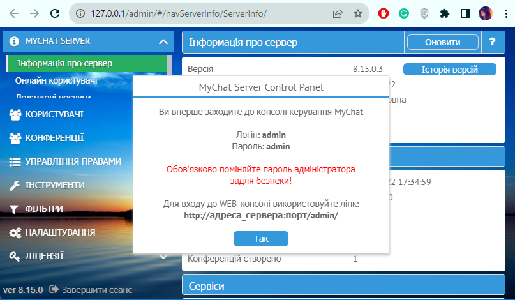Bookmark this page with the star
The width and height of the screenshot is (515, 300).
pyautogui.click(x=357, y=13)
